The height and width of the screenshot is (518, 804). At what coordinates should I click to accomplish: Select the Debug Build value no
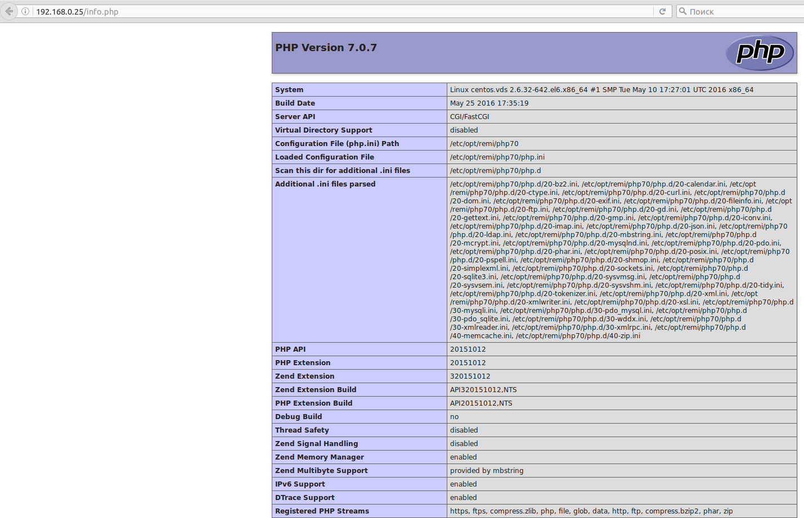click(454, 417)
